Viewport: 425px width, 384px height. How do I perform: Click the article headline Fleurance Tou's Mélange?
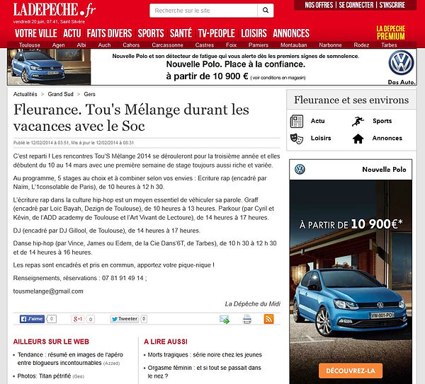[x=132, y=117]
